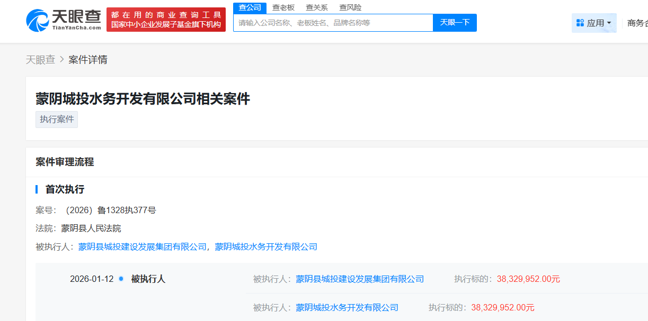Focus the company name search input field

[x=333, y=23]
